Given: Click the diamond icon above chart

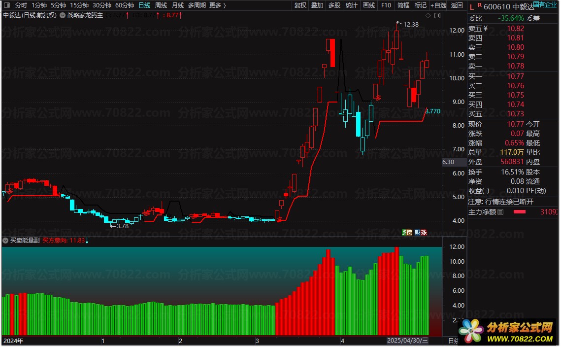Looking at the screenshot, I should point(429,15).
